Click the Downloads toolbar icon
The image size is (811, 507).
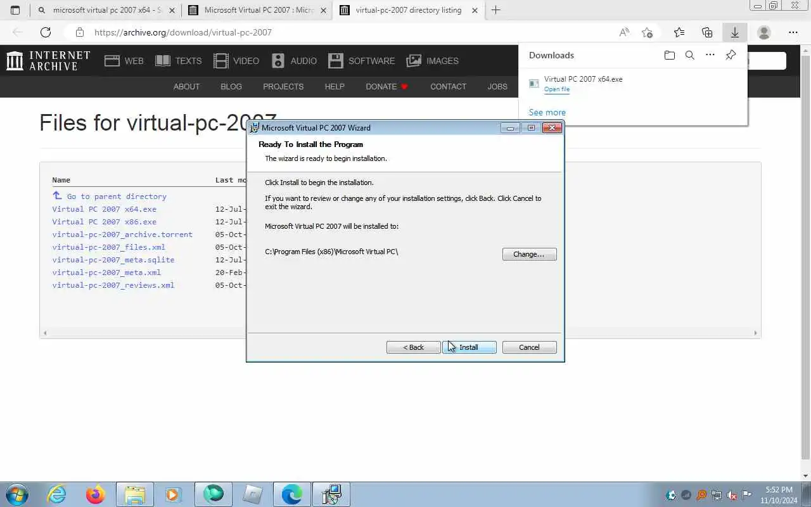[x=735, y=32]
